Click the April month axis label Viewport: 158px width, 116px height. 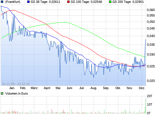tap(47, 88)
